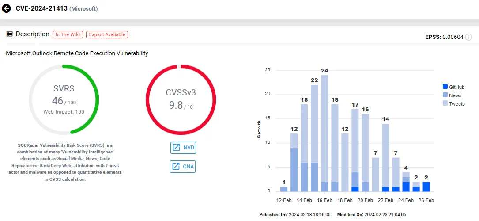The height and width of the screenshot is (221, 479).
Task: Click the external-link icon in the CNA button
Action: (176, 166)
